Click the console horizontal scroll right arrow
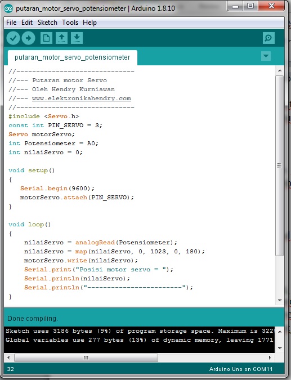Image resolution: width=291 pixels, height=380 pixels. pos(270,357)
